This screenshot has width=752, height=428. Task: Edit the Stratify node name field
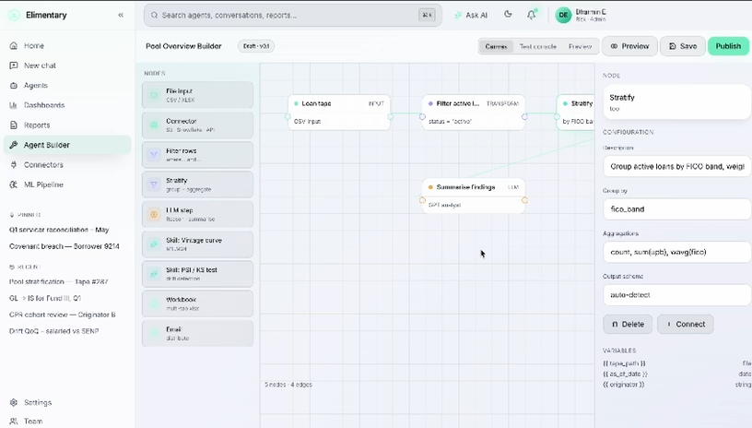(x=676, y=102)
